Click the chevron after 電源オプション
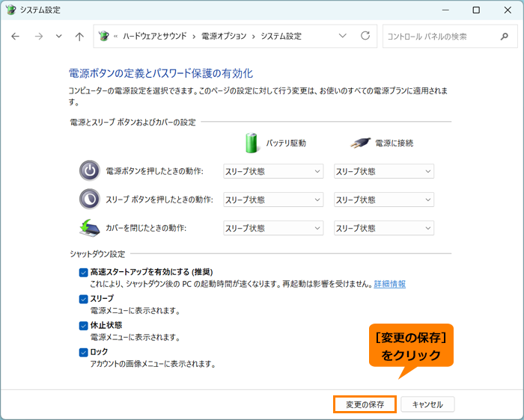 [x=254, y=37]
